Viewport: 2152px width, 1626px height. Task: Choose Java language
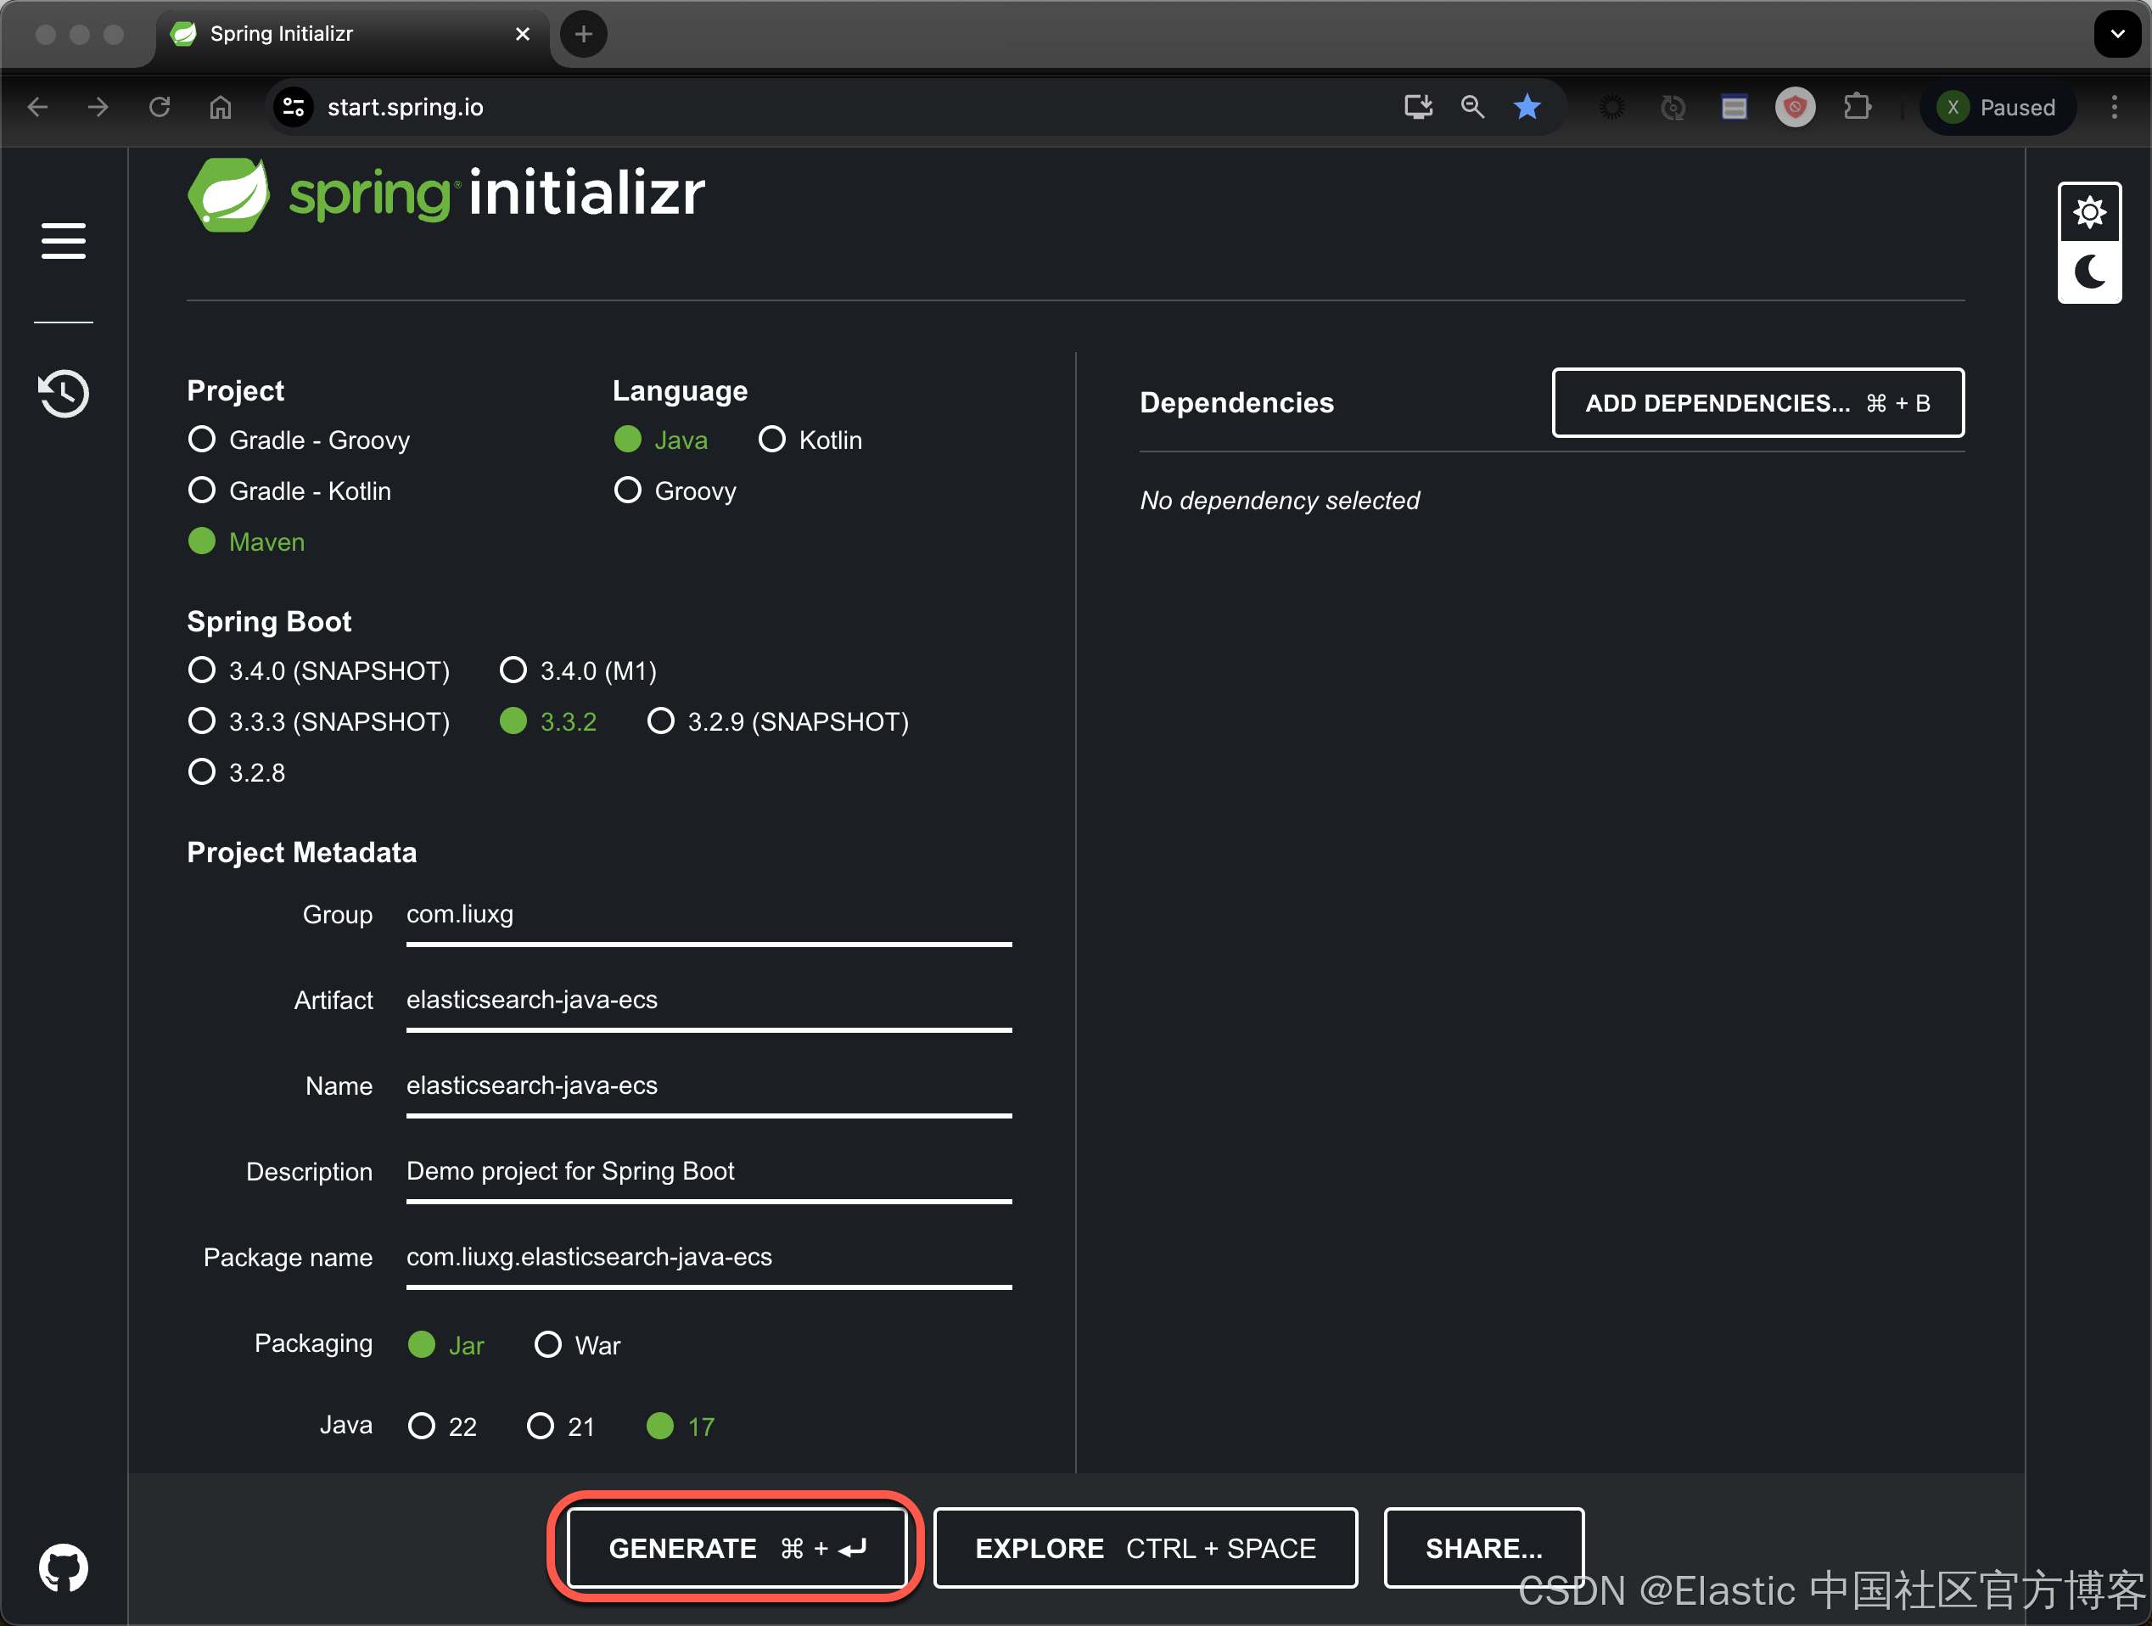click(662, 440)
